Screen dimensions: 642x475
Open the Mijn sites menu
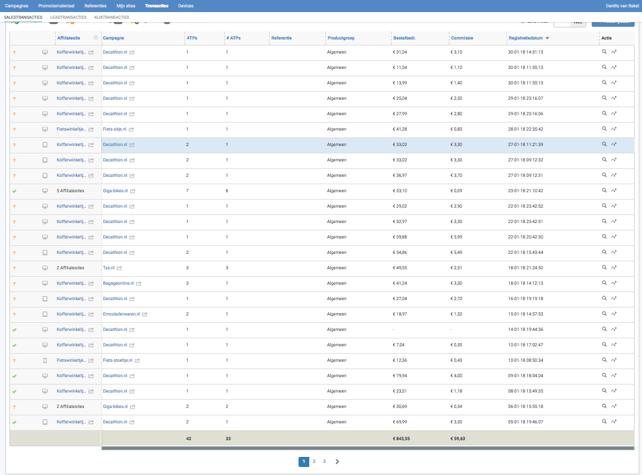click(x=125, y=6)
